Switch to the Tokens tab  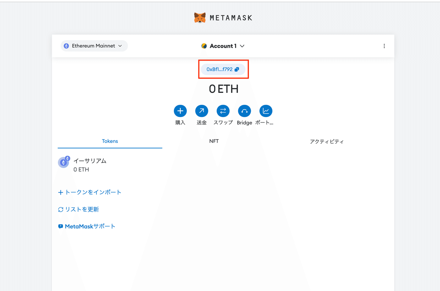point(110,141)
